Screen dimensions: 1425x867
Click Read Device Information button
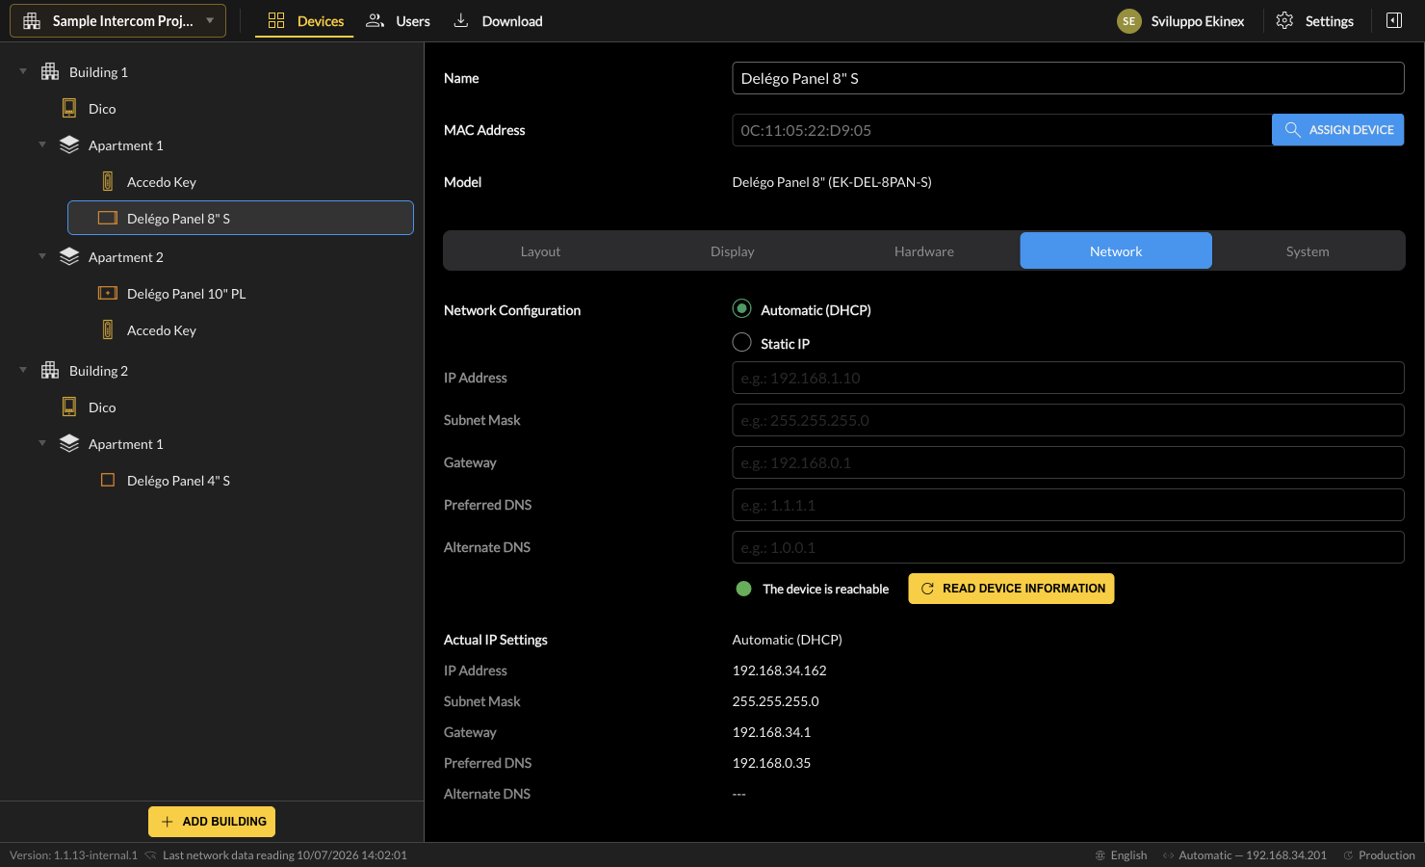point(1011,589)
